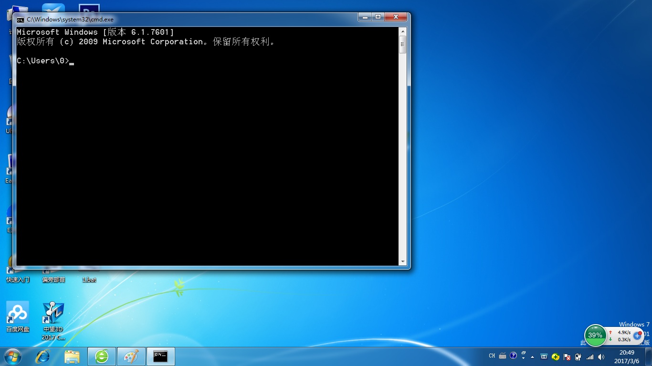
Task: Open the 百度网盘 desktop shortcut
Action: pyautogui.click(x=18, y=313)
